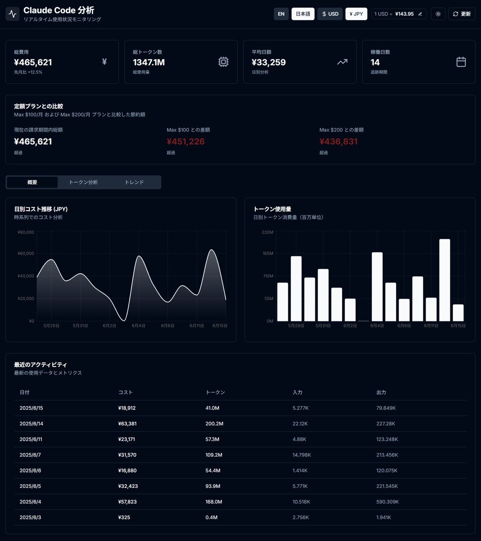Click the ¥57,823 cost cell
Image resolution: width=481 pixels, height=541 pixels.
(x=127, y=502)
